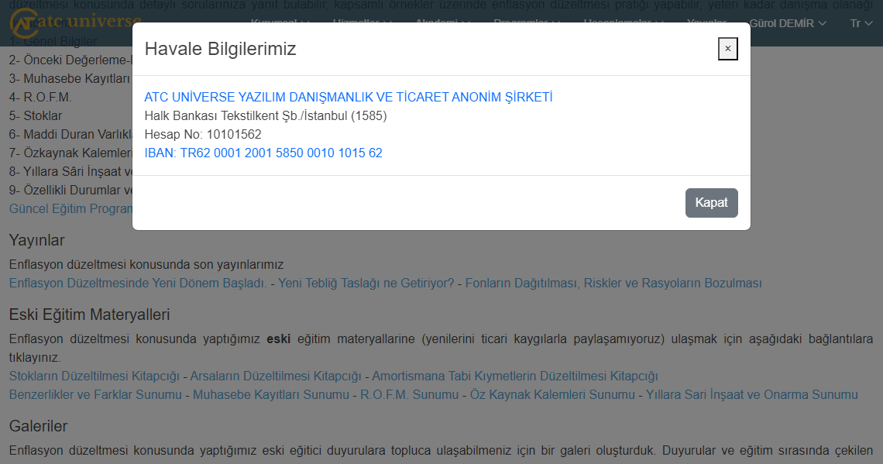Open Güncel Eğitim Programı link
Image resolution: width=883 pixels, height=464 pixels.
click(71, 208)
